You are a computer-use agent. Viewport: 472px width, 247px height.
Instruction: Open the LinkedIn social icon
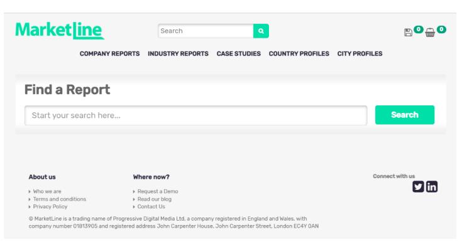(x=432, y=186)
